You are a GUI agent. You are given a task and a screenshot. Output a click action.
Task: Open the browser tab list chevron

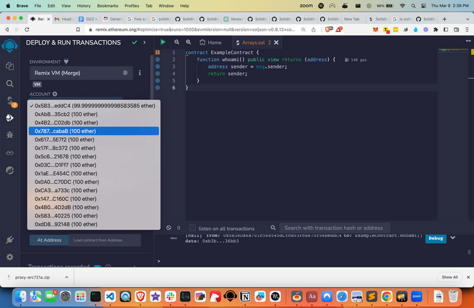click(x=468, y=19)
